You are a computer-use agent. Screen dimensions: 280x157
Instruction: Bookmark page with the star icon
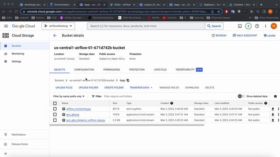click(219, 12)
